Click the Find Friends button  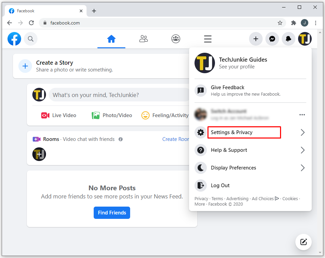(112, 213)
